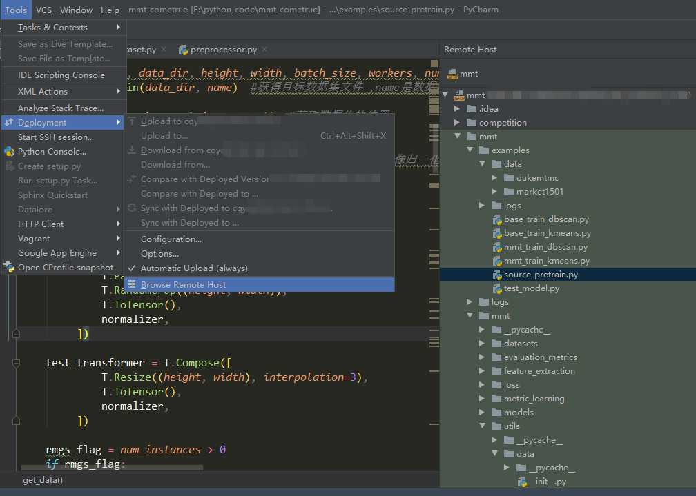696x496 pixels.
Task: Click the mmt server icon under Remote Host
Action: pos(453,74)
